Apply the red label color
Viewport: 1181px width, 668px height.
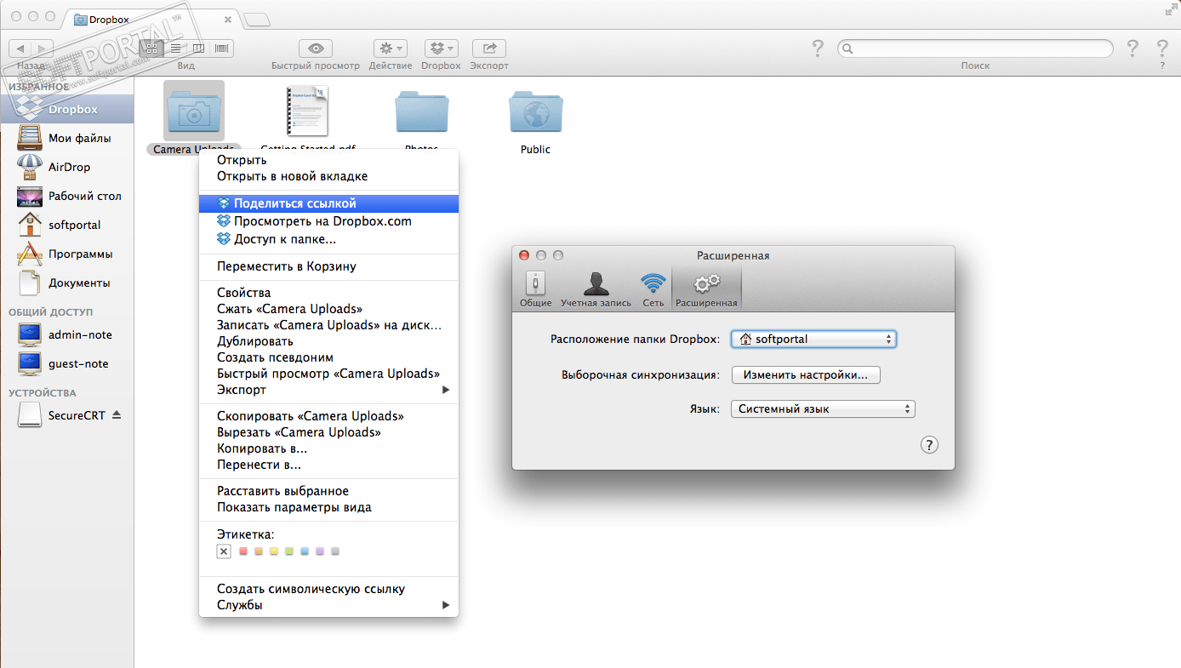[x=243, y=551]
